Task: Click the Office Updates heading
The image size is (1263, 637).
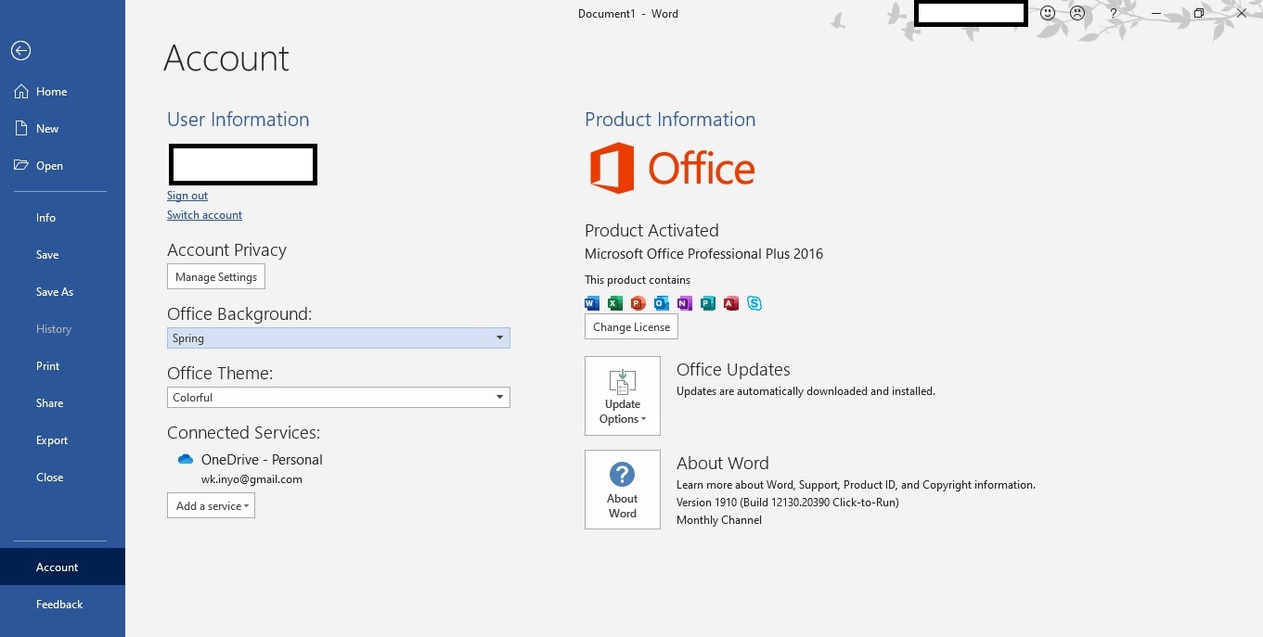Action: point(733,370)
